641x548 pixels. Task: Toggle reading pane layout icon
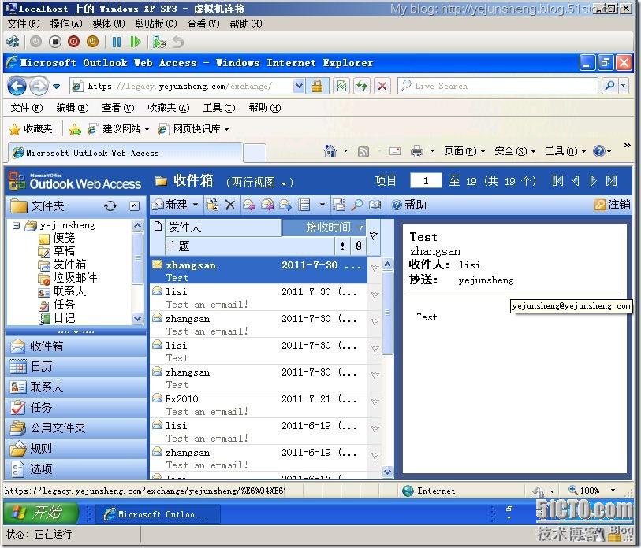304,205
